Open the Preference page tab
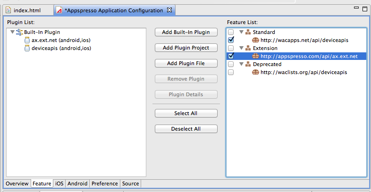The height and width of the screenshot is (192, 371). click(105, 184)
